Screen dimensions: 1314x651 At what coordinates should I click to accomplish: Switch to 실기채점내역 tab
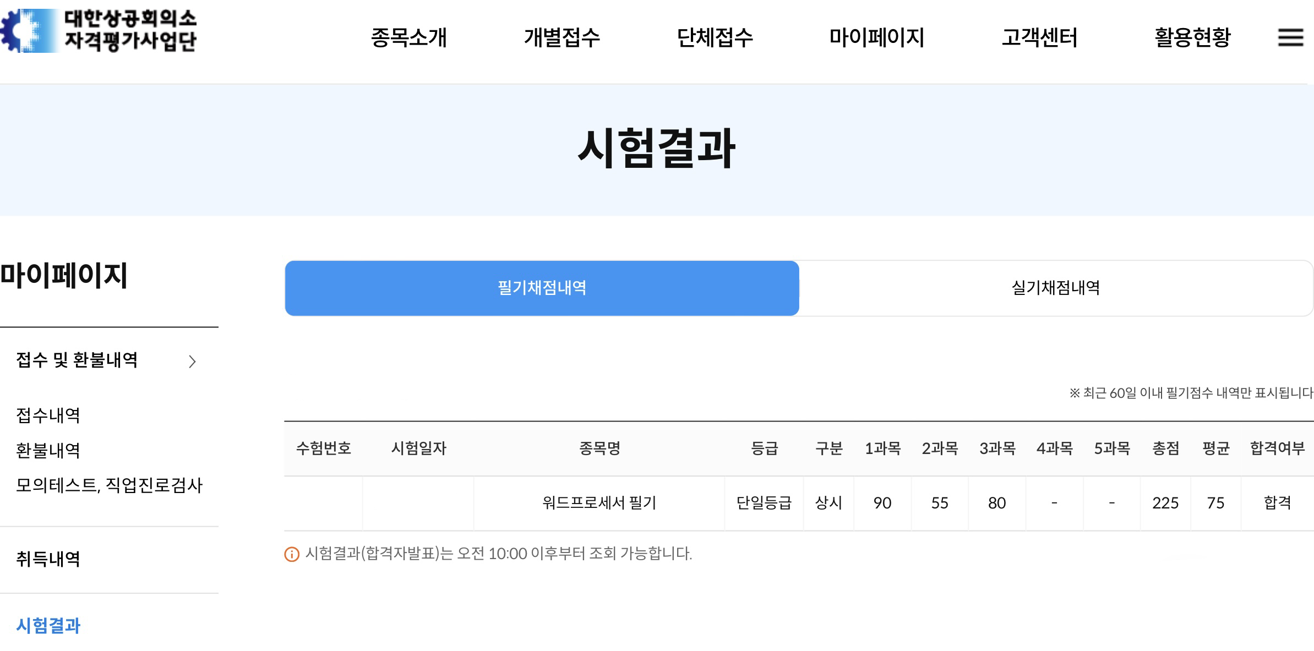[x=1055, y=288]
